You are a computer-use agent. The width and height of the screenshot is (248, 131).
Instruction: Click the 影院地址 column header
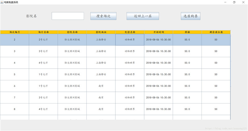click(101, 32)
